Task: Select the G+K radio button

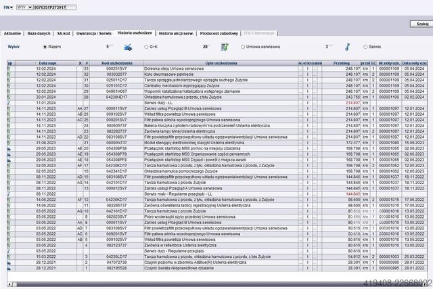Action: 146,47
